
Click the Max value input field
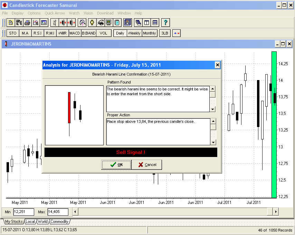[58, 212]
